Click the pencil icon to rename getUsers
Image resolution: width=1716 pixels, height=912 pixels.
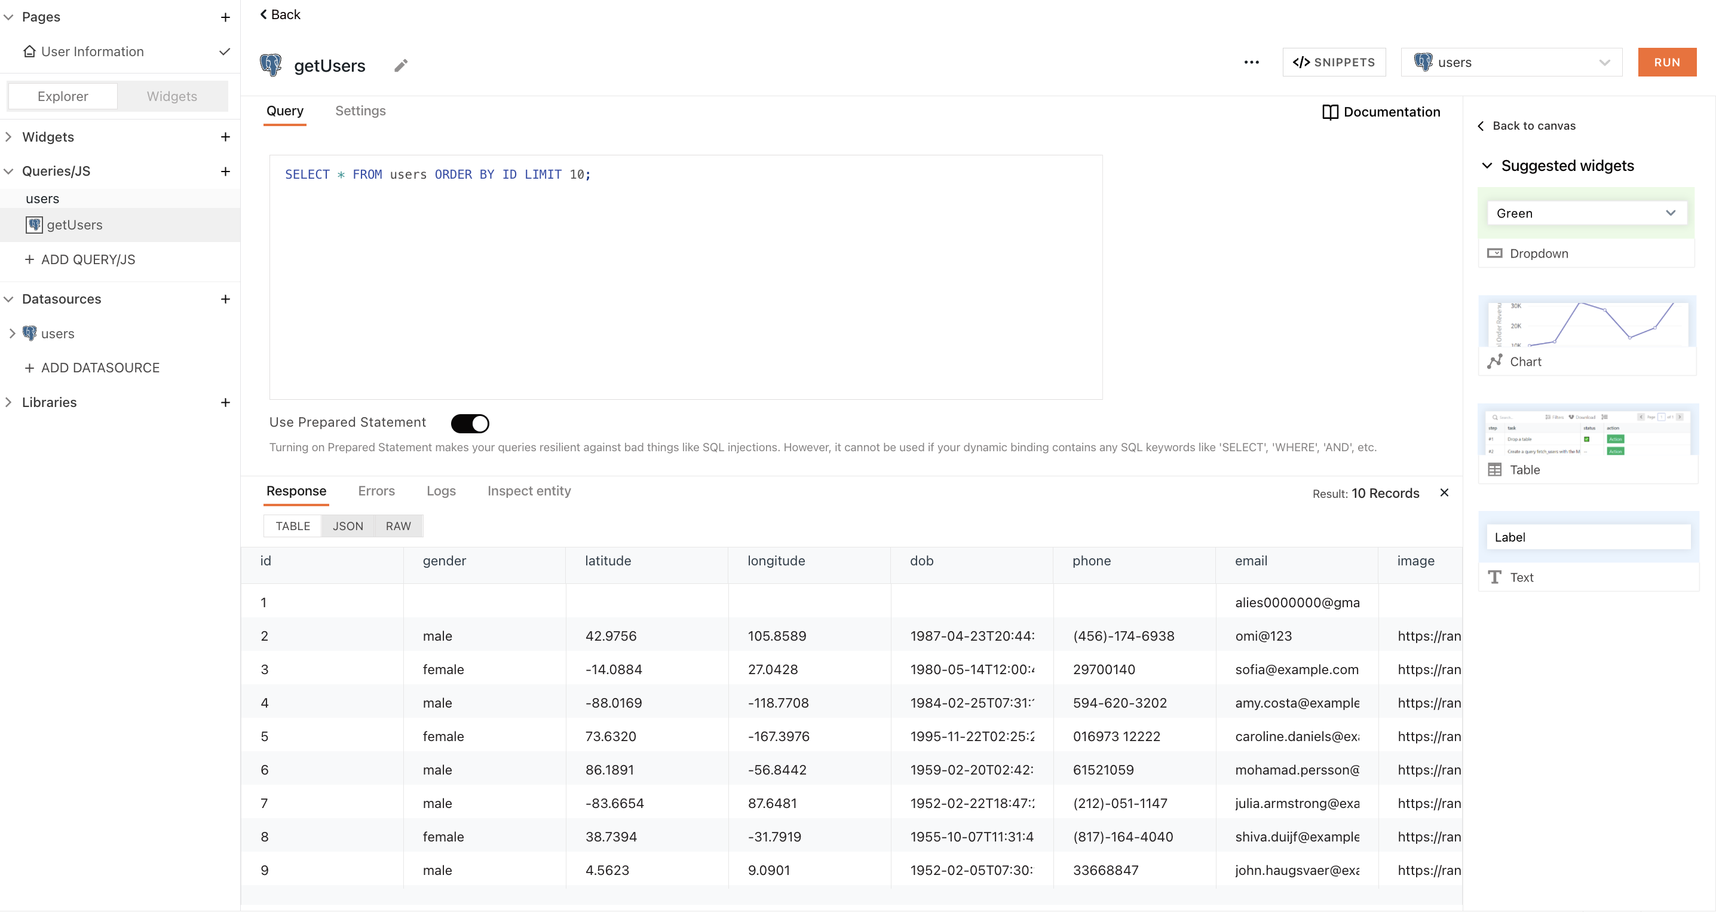pyautogui.click(x=400, y=65)
